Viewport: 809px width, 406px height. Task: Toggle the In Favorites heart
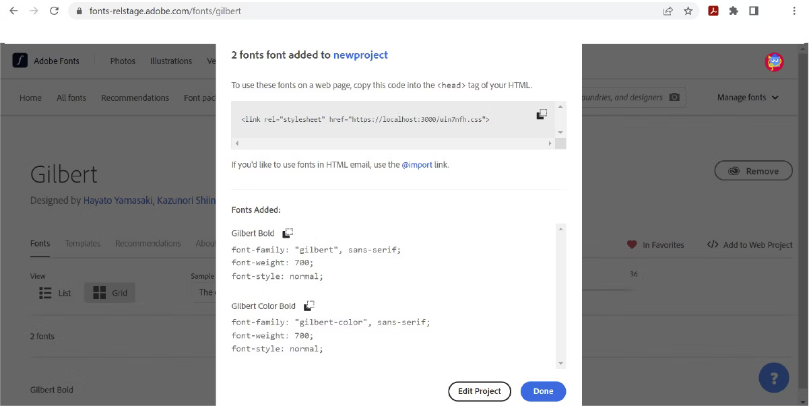(x=632, y=244)
